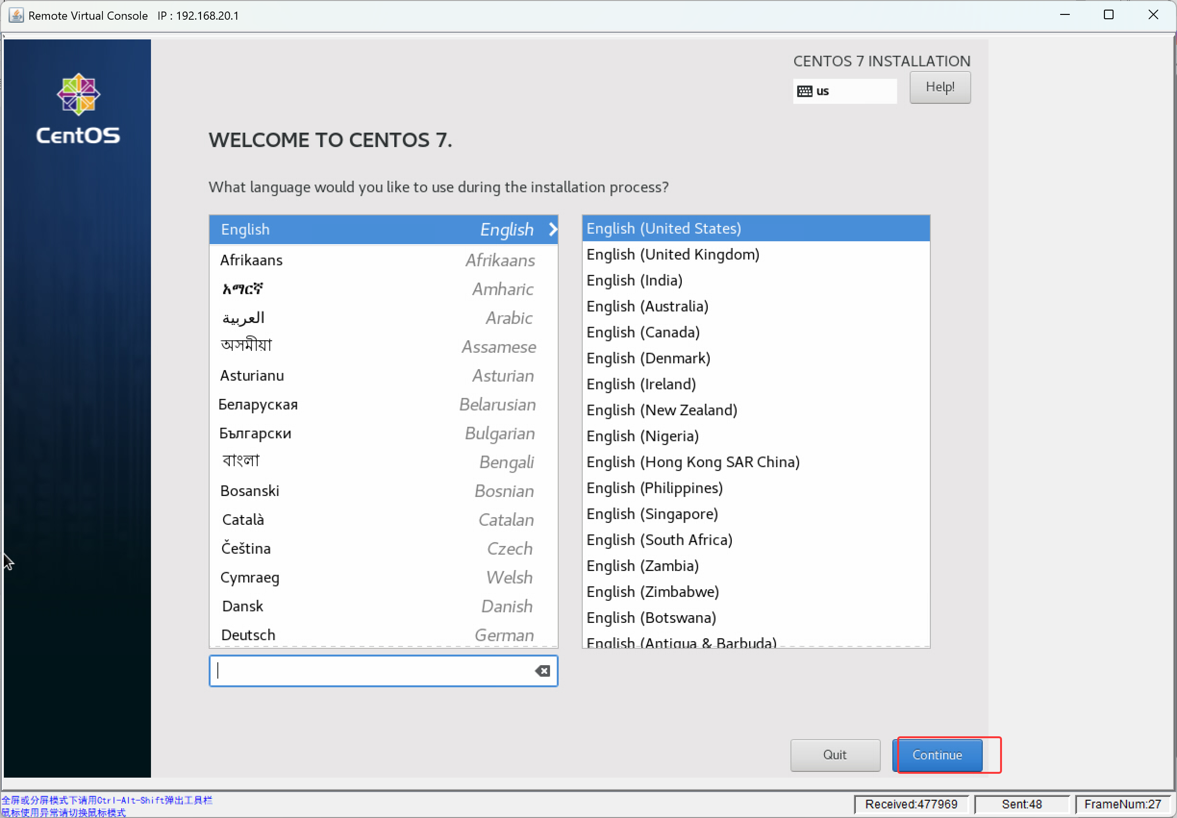Choose English (United Kingdom) locale
Image resolution: width=1177 pixels, height=818 pixels.
pos(673,254)
